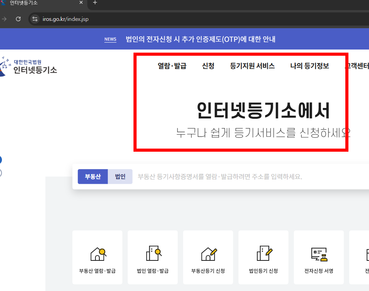Open 부동산등기 신청 via its house icon
Viewport: 369px width, 291px height.
click(208, 252)
